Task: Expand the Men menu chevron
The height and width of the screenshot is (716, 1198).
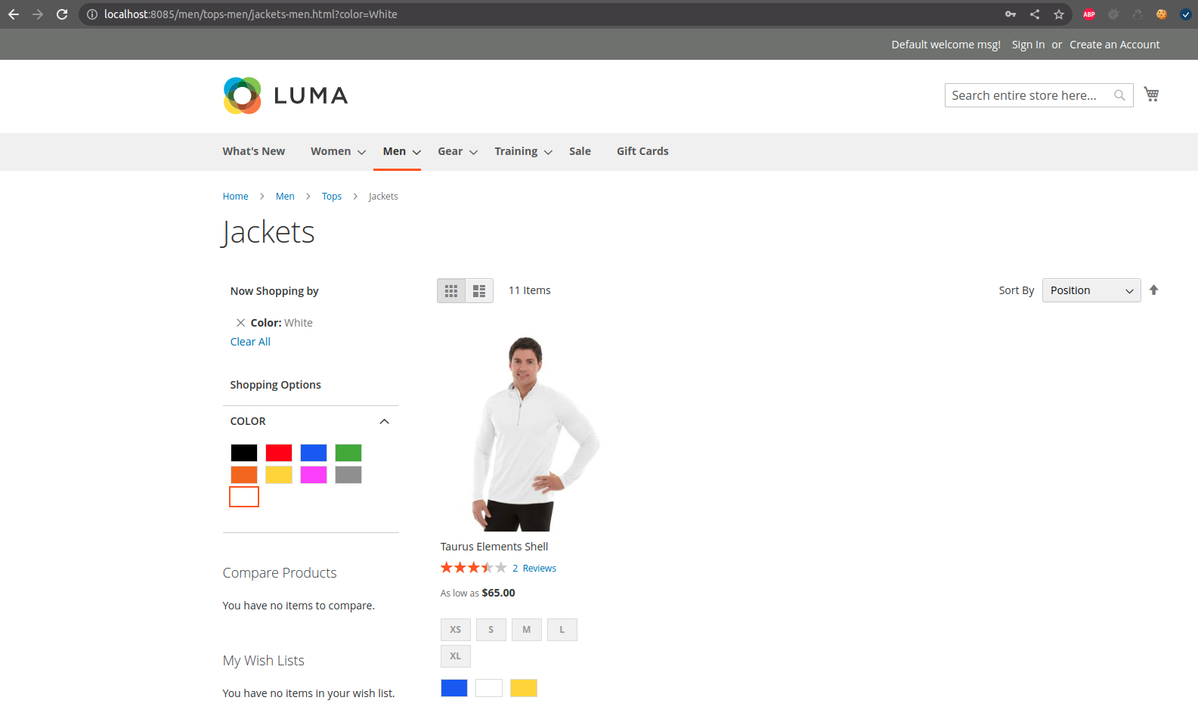Action: click(416, 152)
